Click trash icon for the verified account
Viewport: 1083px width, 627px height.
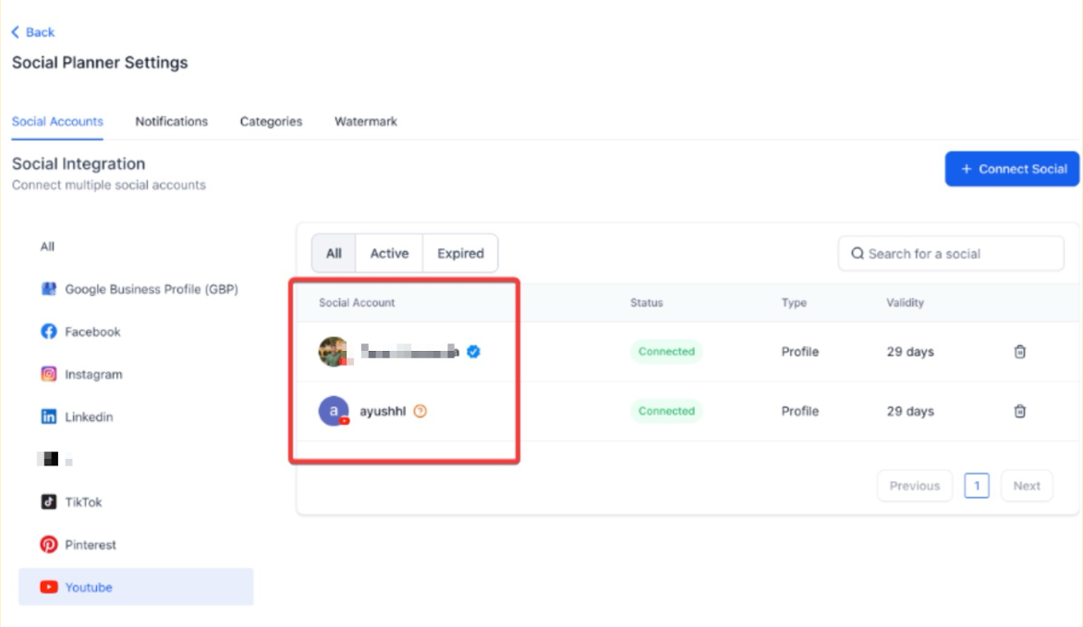[x=1020, y=352]
